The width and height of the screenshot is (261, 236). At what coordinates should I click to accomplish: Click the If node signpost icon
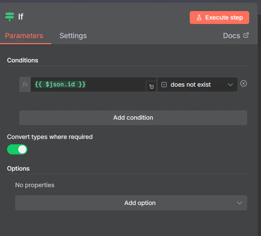click(10, 16)
